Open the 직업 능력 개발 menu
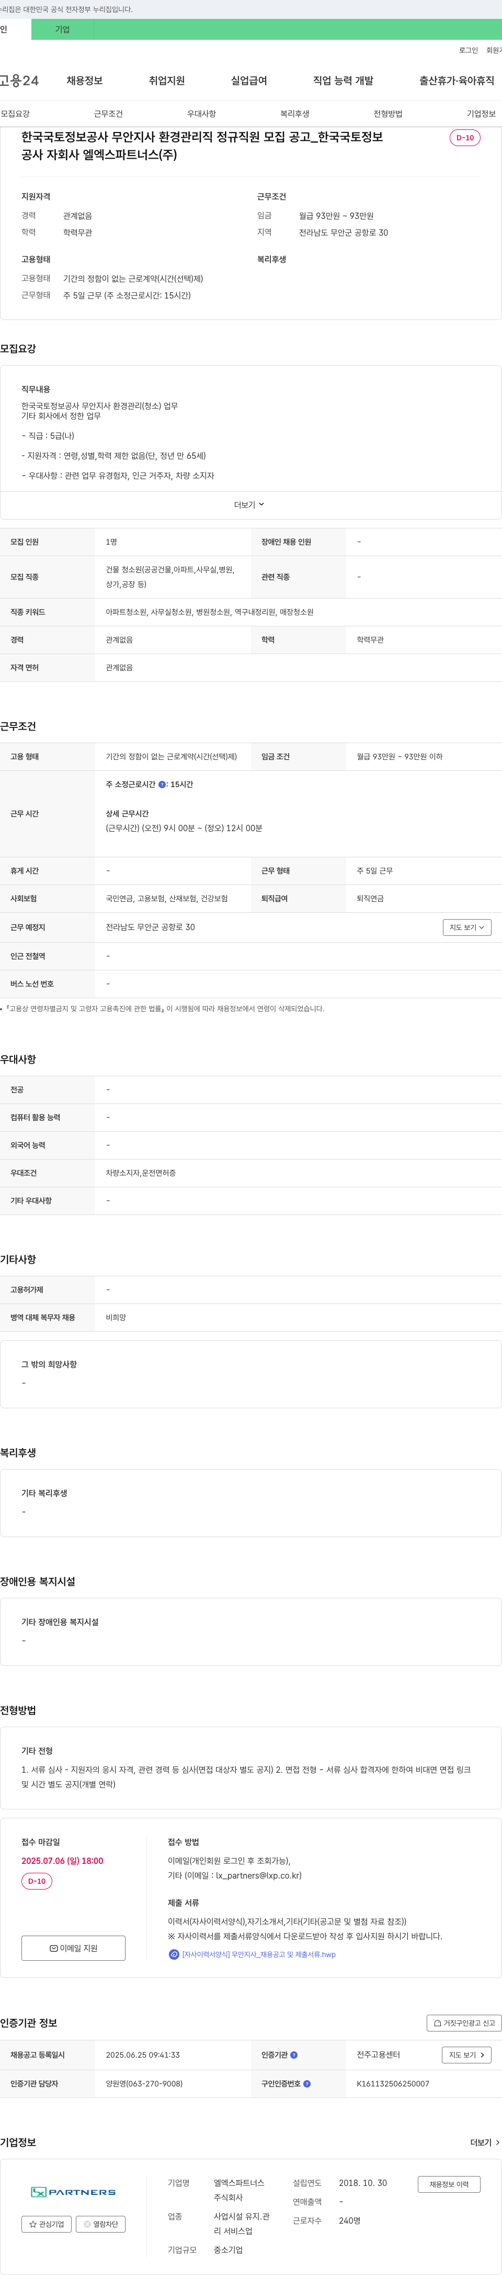Screen dimensions: 502x2275 343,80
